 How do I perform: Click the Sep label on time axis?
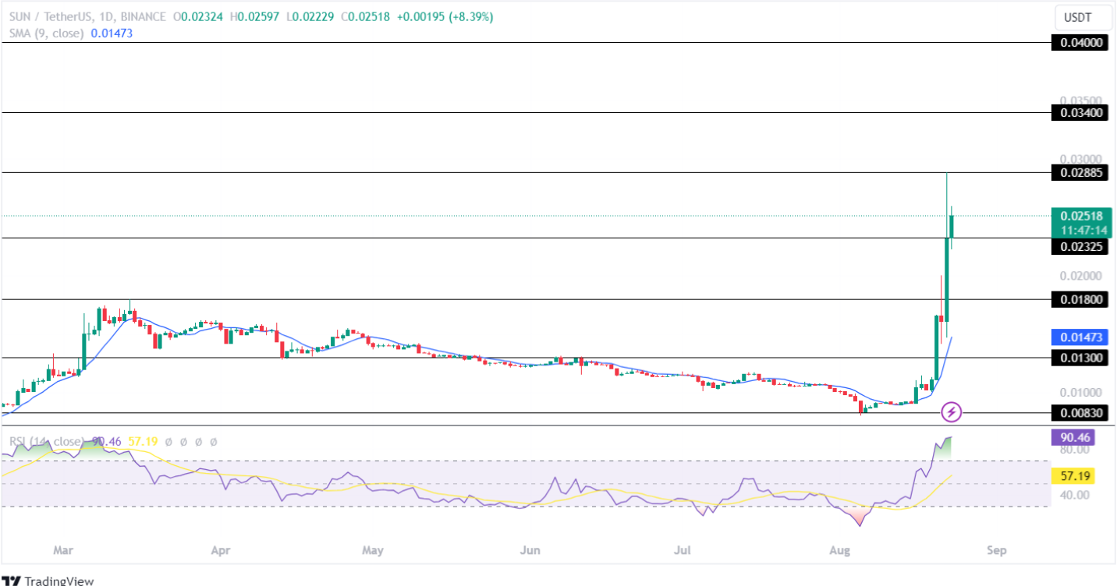click(996, 550)
